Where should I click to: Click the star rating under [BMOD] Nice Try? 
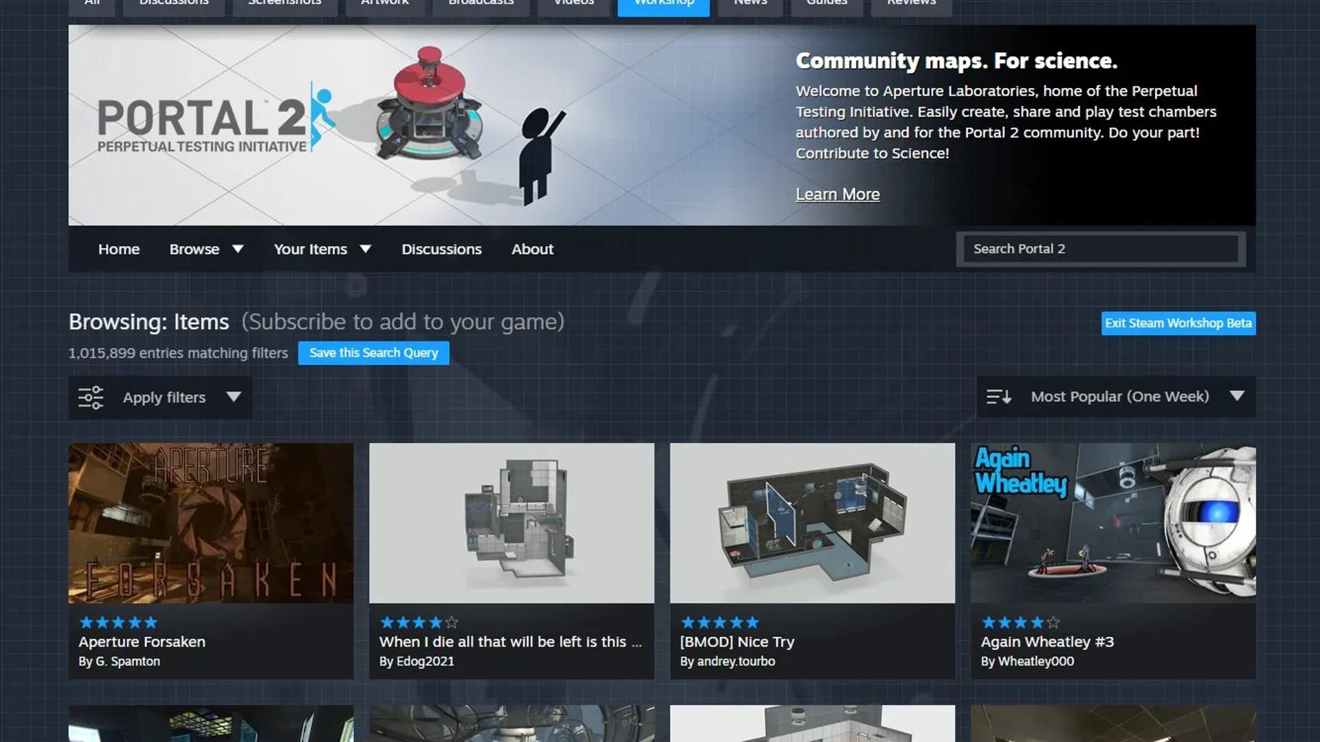click(x=718, y=622)
